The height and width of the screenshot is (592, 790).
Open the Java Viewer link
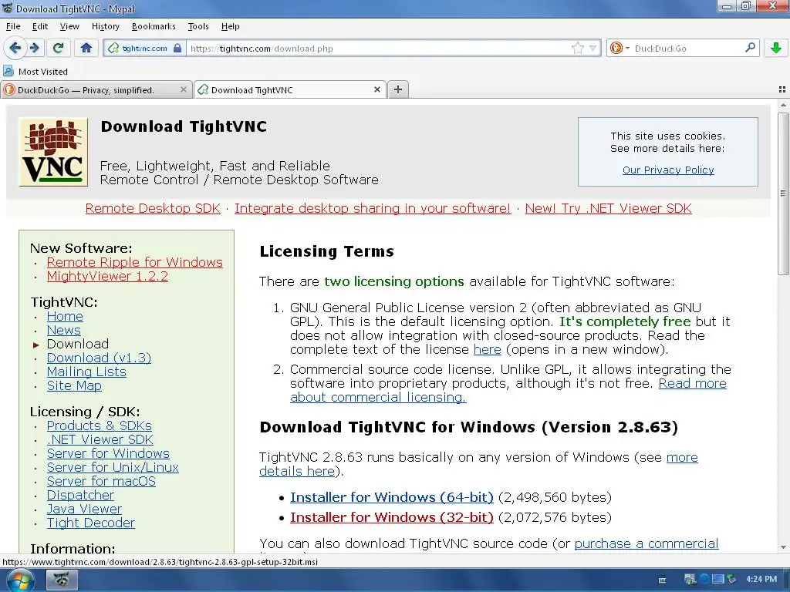84,509
